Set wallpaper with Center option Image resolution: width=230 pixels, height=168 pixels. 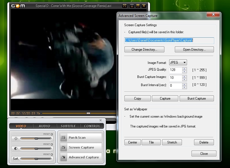point(133,142)
